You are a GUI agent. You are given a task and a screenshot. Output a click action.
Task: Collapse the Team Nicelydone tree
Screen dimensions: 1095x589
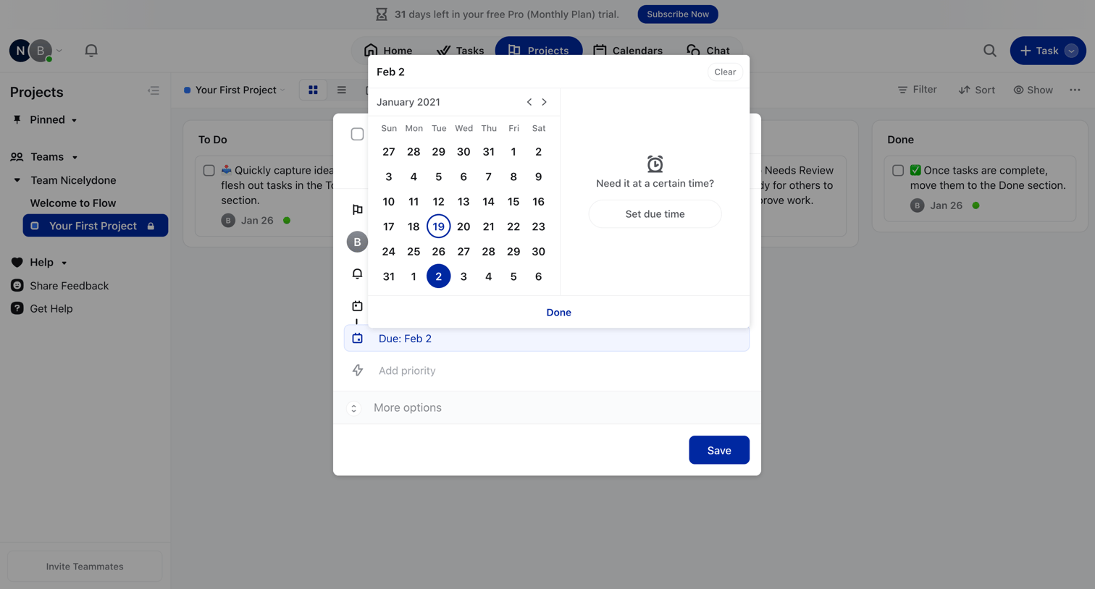tap(17, 180)
